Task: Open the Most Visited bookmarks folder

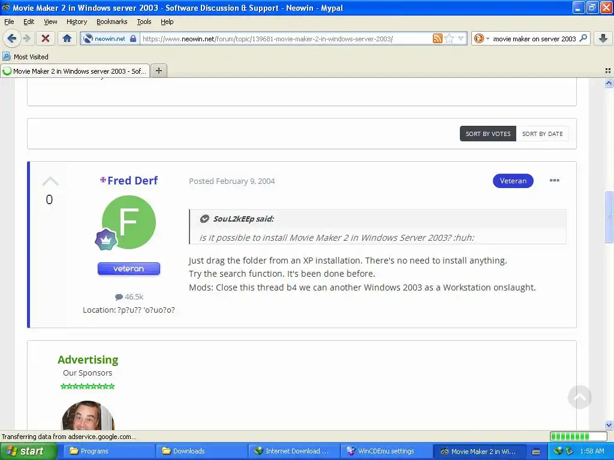Action: click(25, 57)
